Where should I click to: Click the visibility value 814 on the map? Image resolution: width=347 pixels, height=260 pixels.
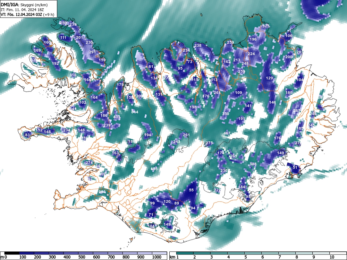tap(135, 112)
